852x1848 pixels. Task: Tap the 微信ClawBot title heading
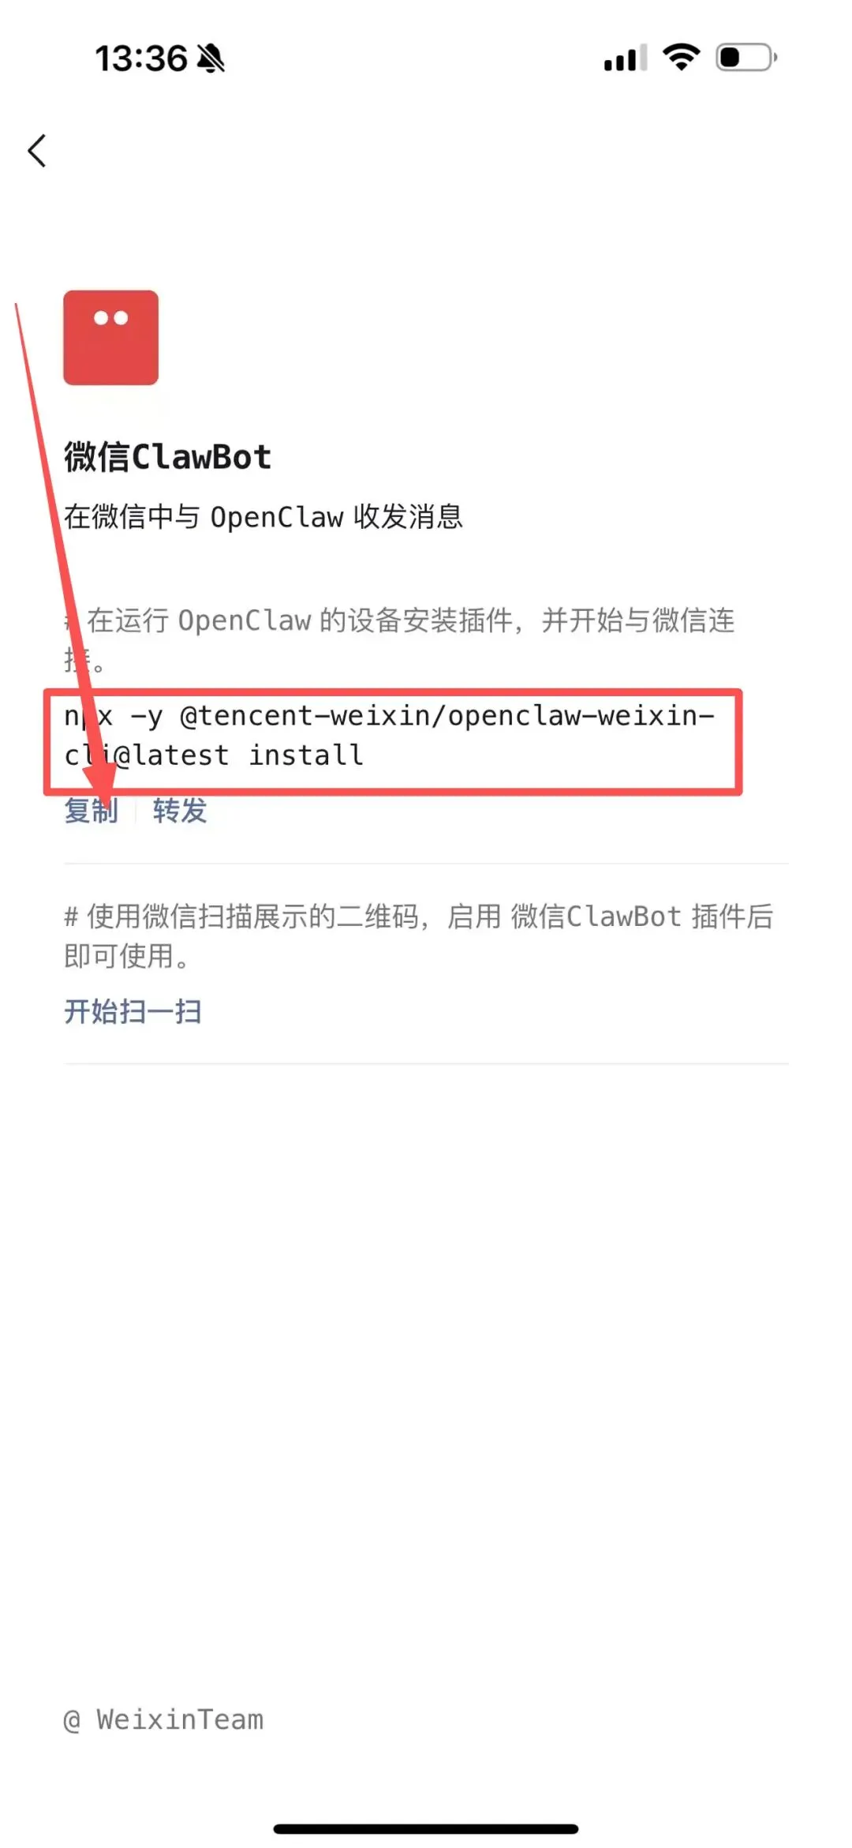167,457
